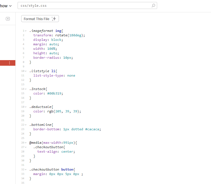
Task: Fold the .bottomline rule at line 22
Action: [x=26, y=125]
